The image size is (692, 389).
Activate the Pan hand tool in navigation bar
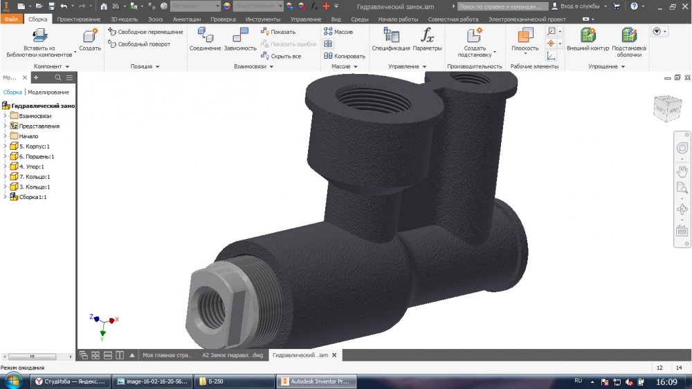pyautogui.click(x=682, y=169)
